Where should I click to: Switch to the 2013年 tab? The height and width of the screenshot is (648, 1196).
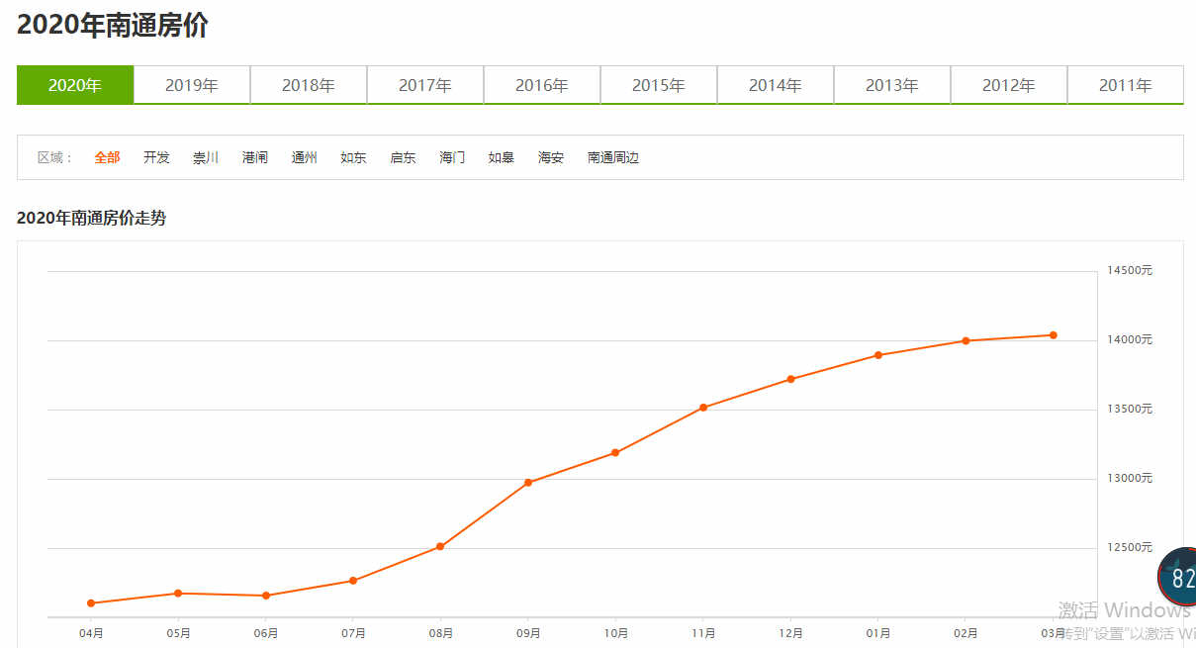[x=892, y=85]
